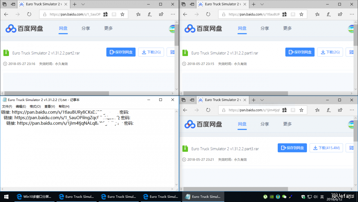Open Notepad 编辑(E) menu
This screenshot has height=202, width=358.
21,106
